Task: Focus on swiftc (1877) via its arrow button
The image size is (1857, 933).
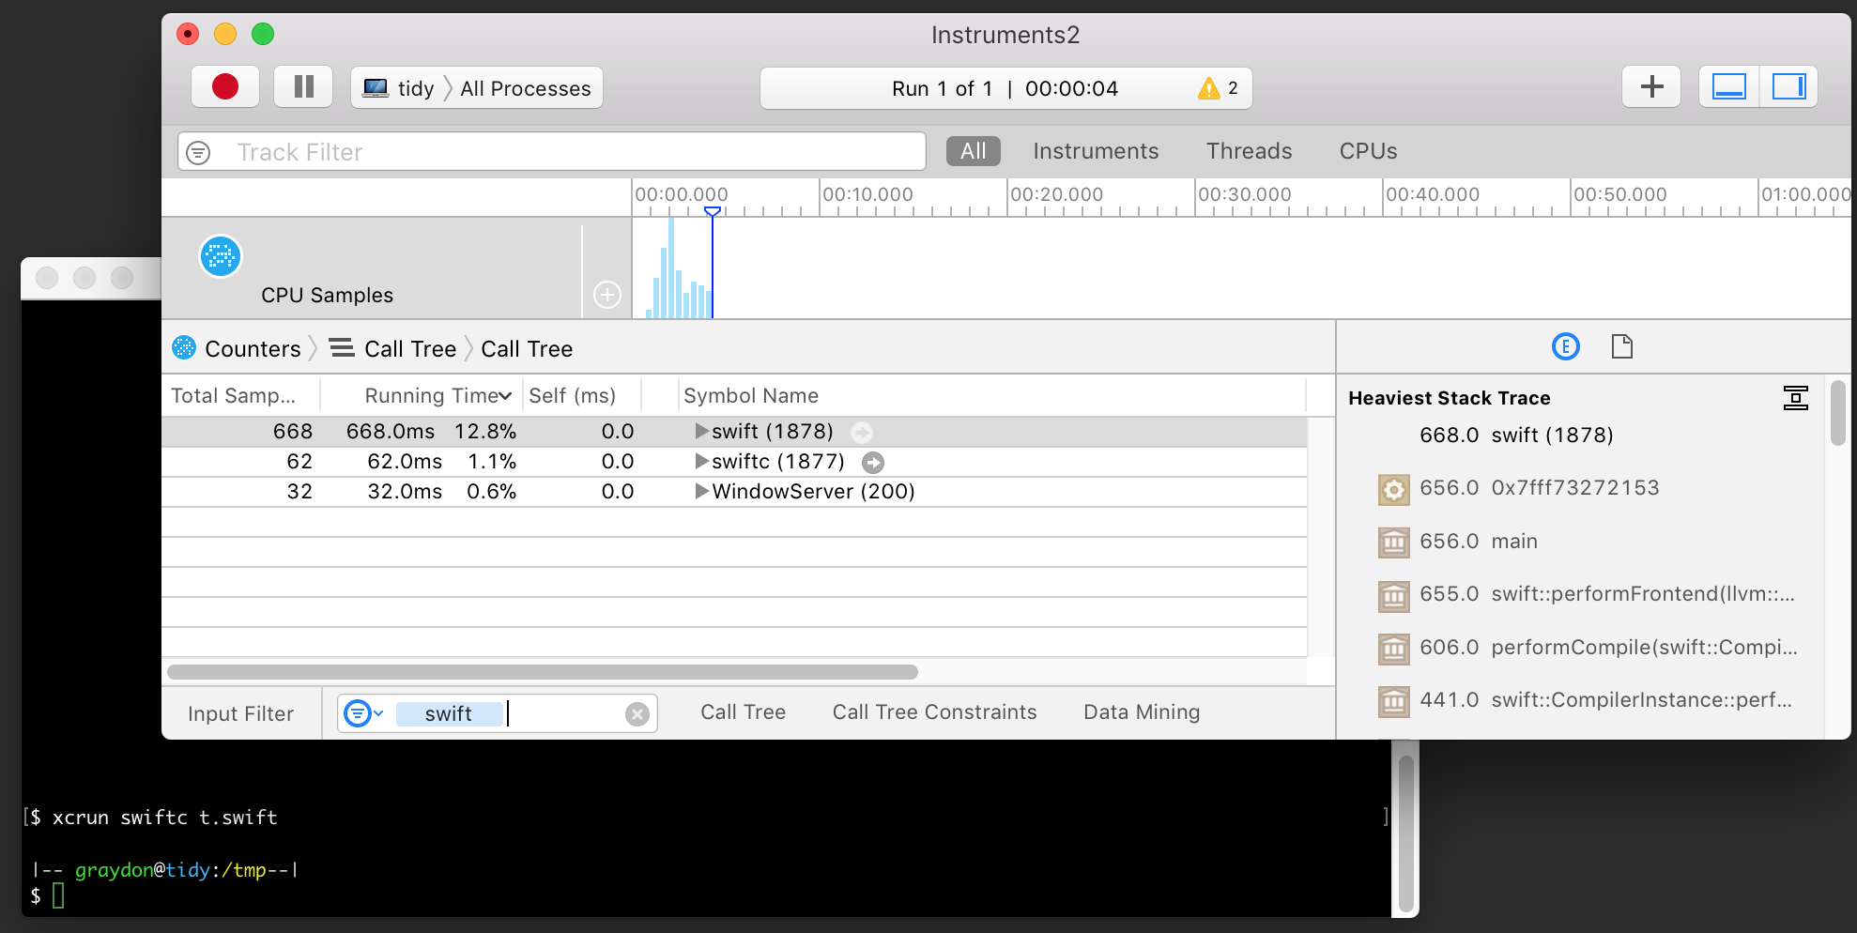Action: pyautogui.click(x=873, y=462)
